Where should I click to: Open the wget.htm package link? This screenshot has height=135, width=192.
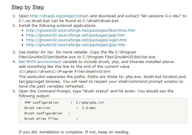click(76, 40)
